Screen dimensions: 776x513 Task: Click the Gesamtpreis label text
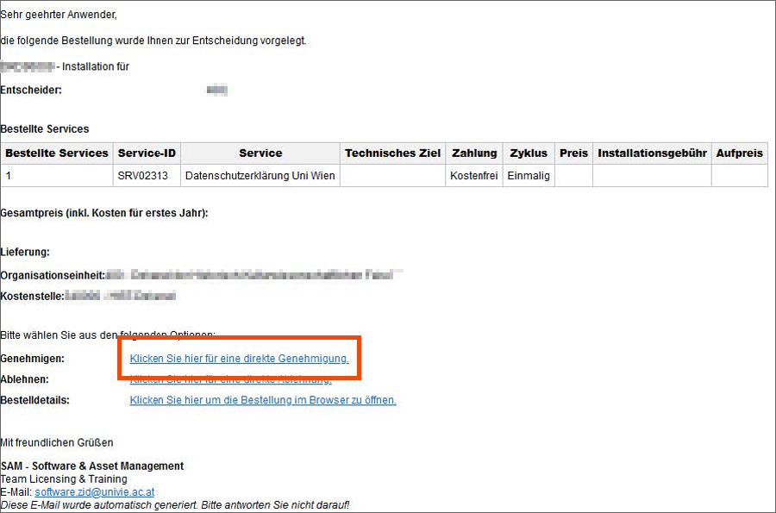pos(104,213)
